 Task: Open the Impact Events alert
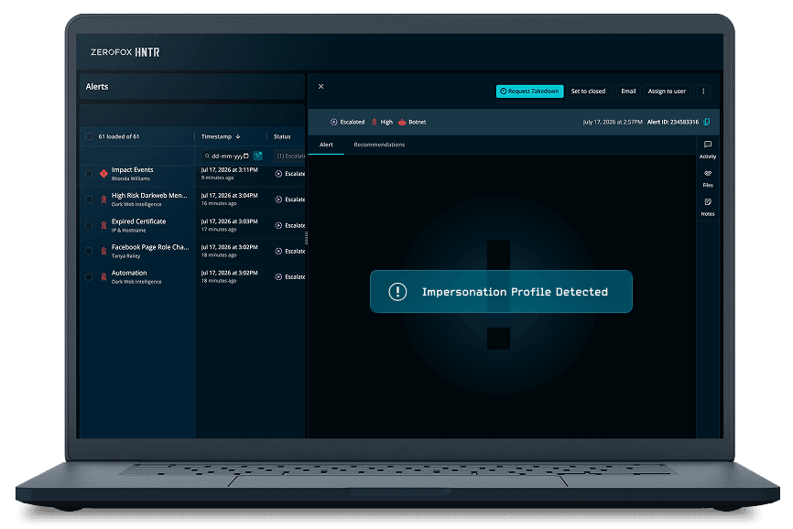click(x=132, y=169)
